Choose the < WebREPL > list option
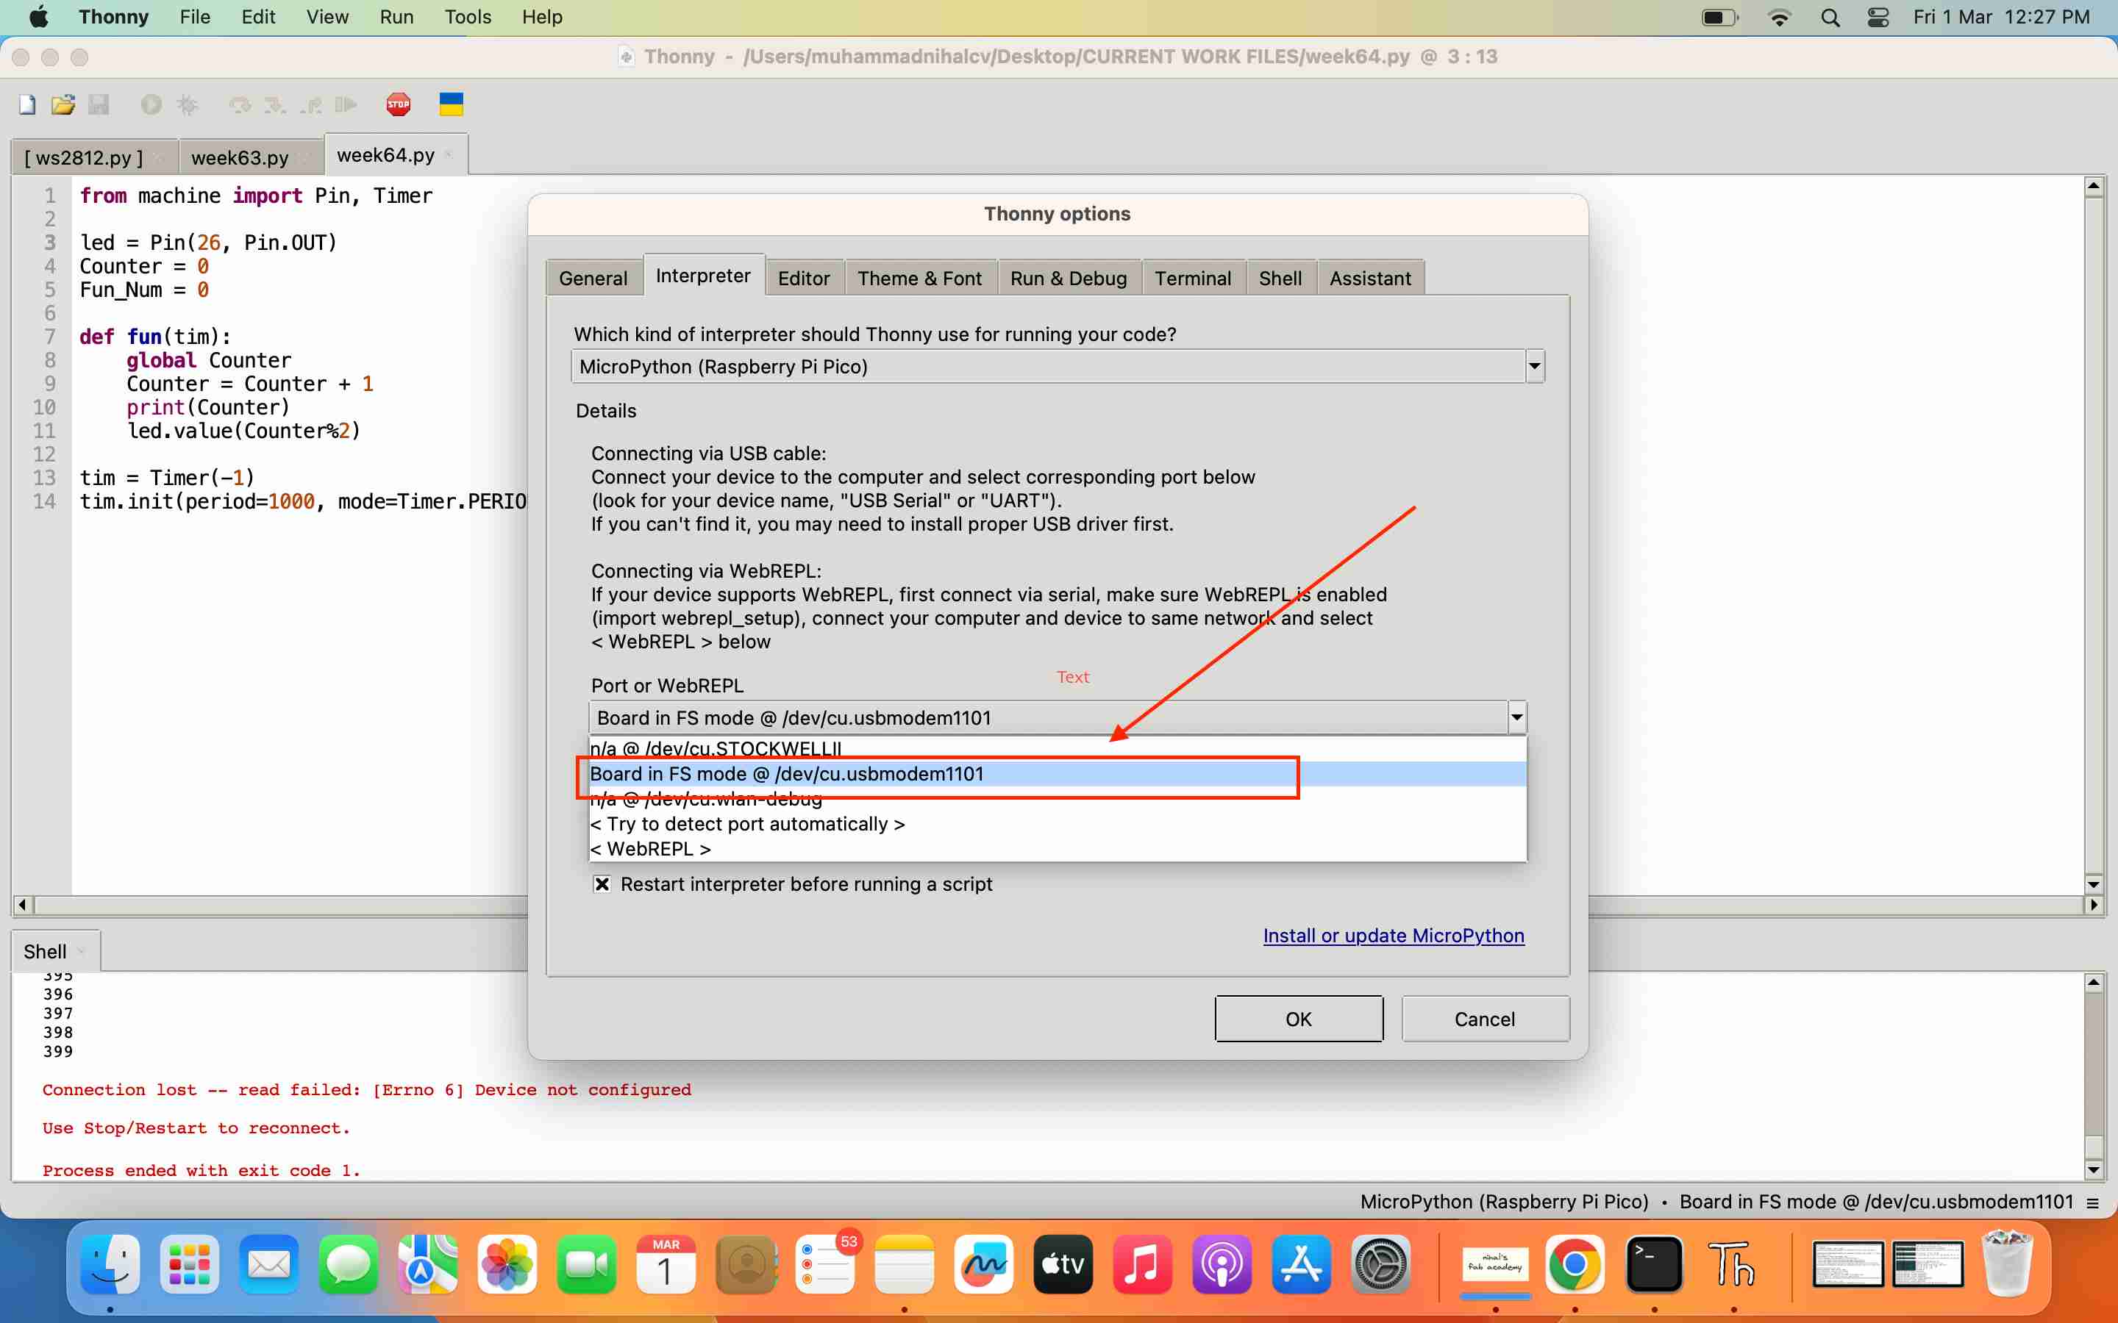 pos(1058,849)
